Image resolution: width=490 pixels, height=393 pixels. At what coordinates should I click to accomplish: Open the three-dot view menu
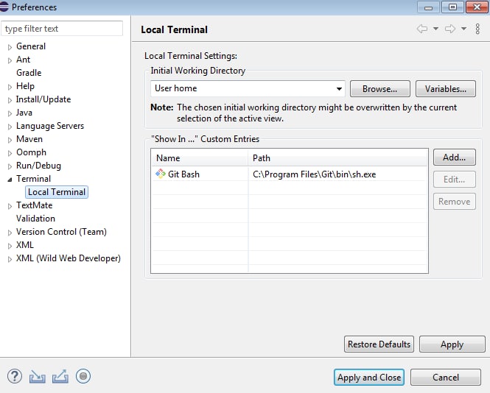(477, 29)
